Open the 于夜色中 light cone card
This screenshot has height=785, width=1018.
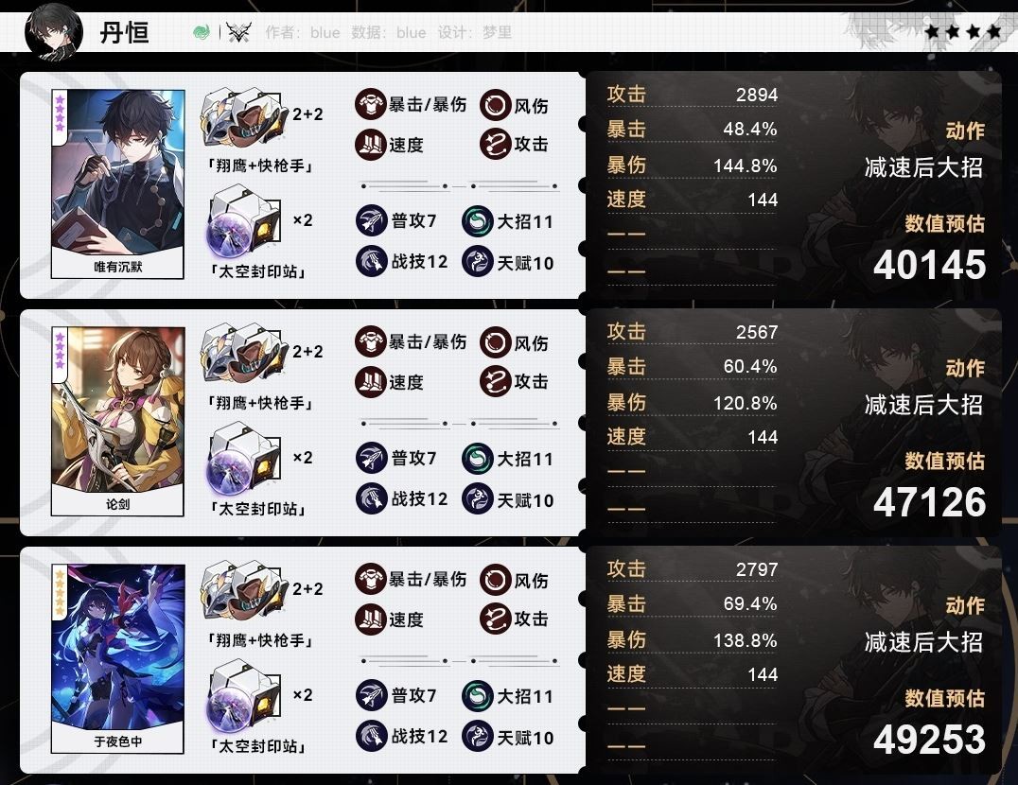click(x=117, y=659)
